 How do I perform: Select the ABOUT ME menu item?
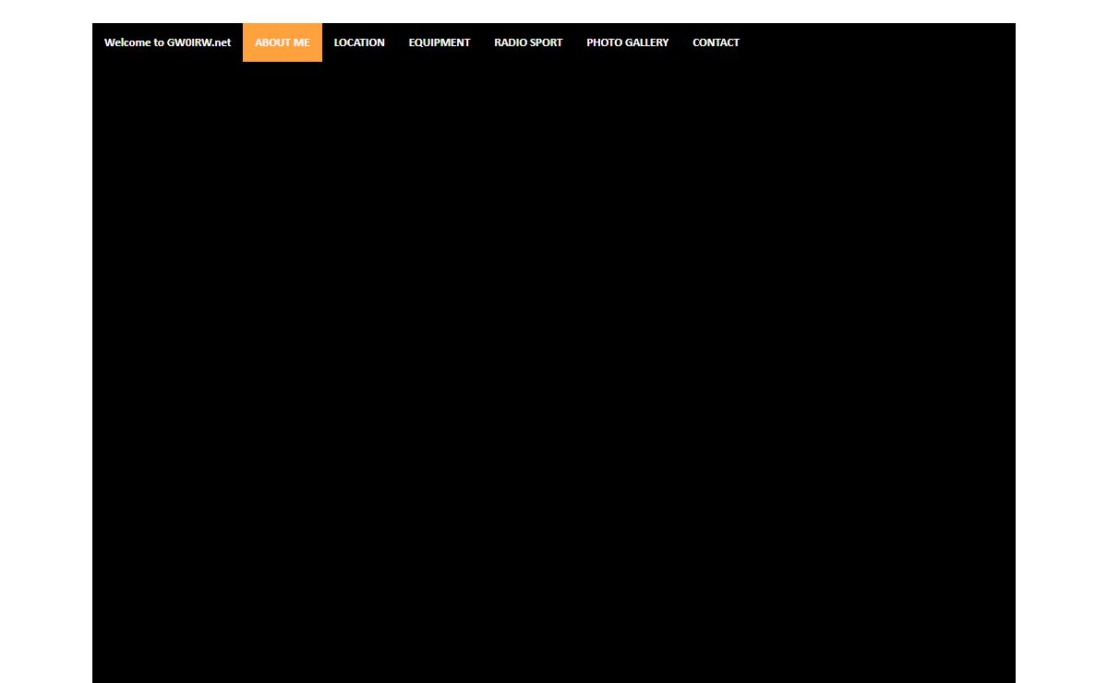tap(283, 42)
